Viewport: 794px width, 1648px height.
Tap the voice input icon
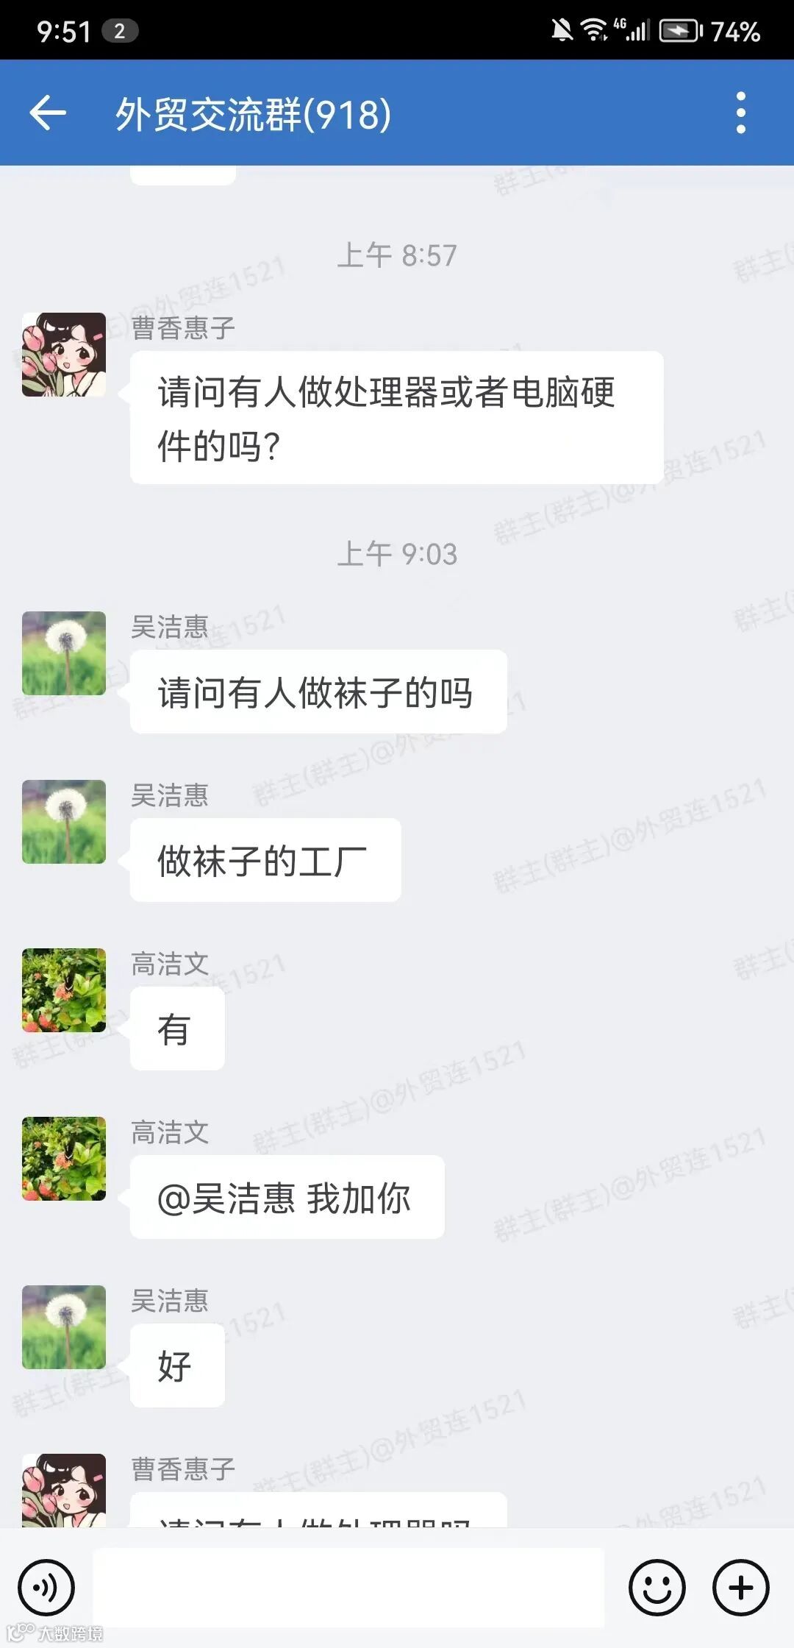(x=46, y=1588)
